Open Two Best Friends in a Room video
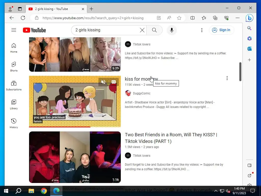Viewport: 261px width, 196px height. coord(171,138)
